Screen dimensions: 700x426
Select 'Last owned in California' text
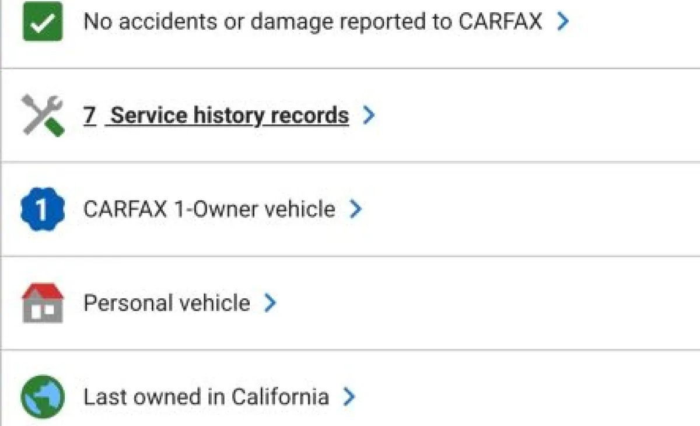pyautogui.click(x=206, y=397)
